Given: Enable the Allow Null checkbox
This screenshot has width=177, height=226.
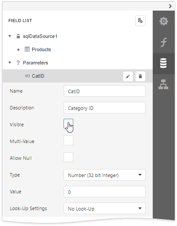Looking at the screenshot, I should coord(68,157).
